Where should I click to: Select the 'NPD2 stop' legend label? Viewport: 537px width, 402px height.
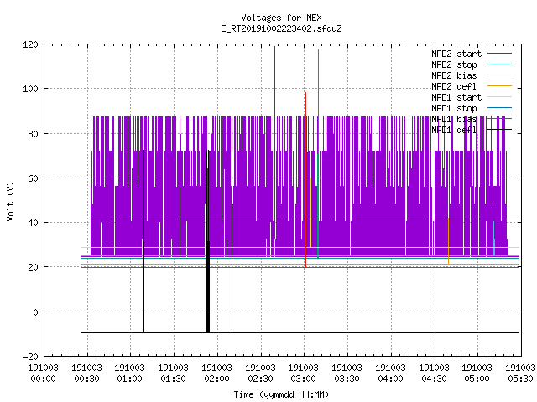point(454,64)
